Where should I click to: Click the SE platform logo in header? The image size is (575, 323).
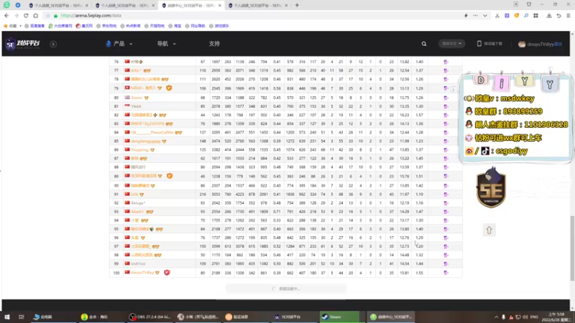pyautogui.click(x=23, y=44)
